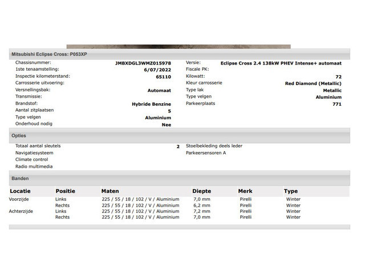
Task: Sort tyres by the Diepte column header
Action: tap(201, 191)
